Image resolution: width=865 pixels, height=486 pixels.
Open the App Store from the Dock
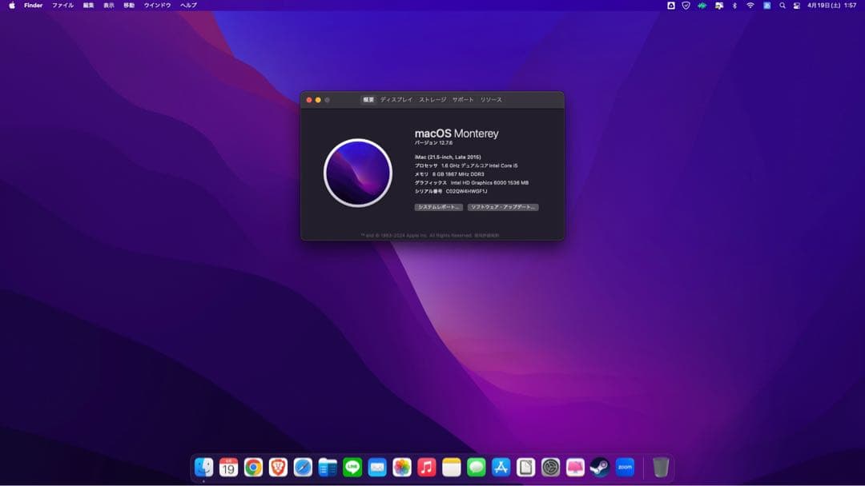click(x=501, y=468)
